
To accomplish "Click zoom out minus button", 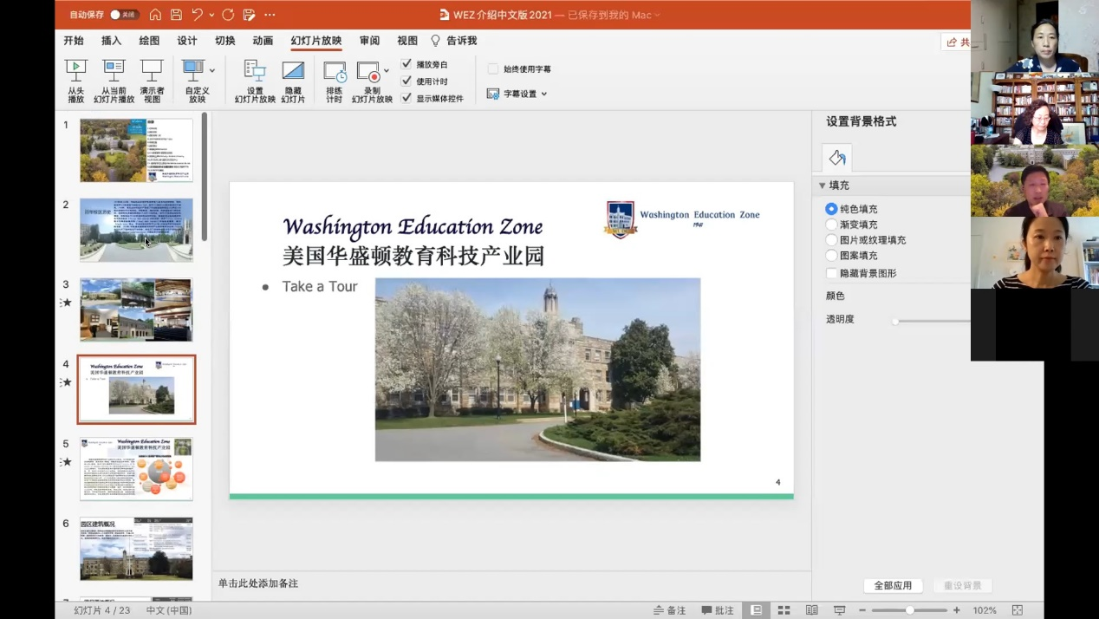I will point(864,610).
